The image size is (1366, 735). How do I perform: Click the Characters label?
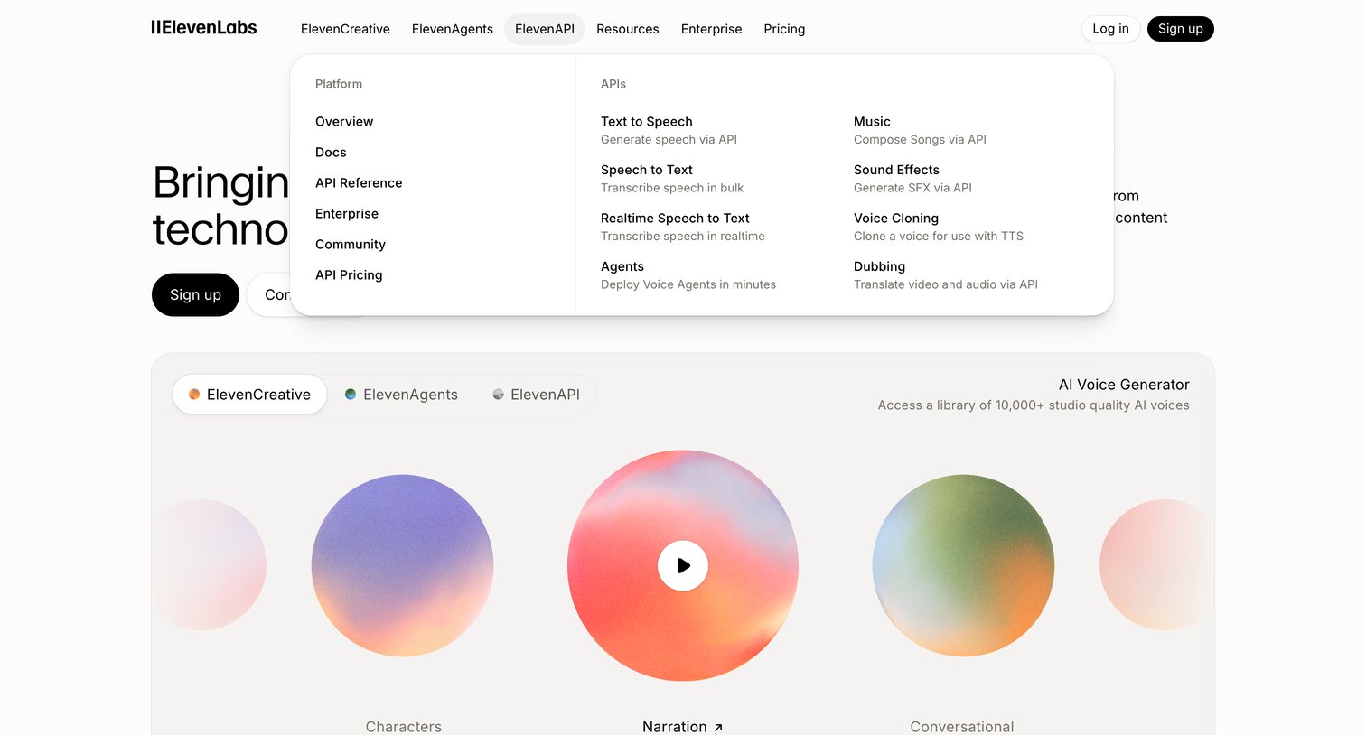[404, 727]
